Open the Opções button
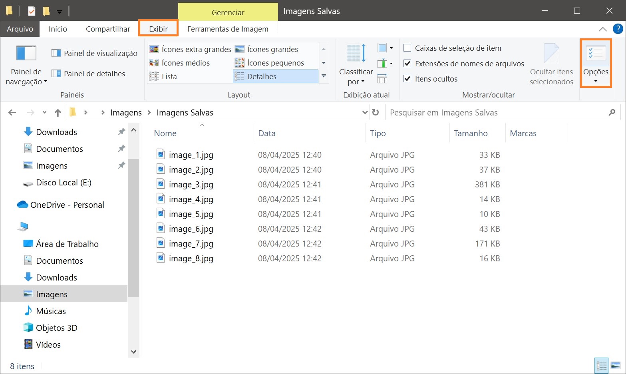 [x=596, y=63]
